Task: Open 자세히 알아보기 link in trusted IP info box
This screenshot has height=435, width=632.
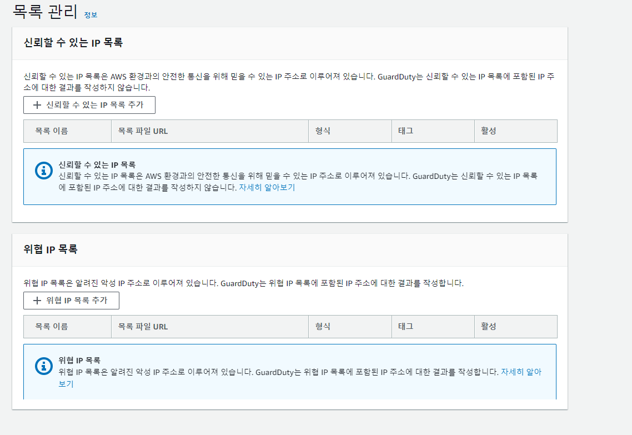Action: (267, 187)
